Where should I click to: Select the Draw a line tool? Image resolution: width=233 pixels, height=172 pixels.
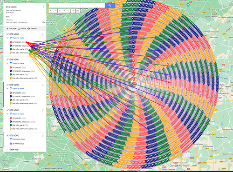69,11
